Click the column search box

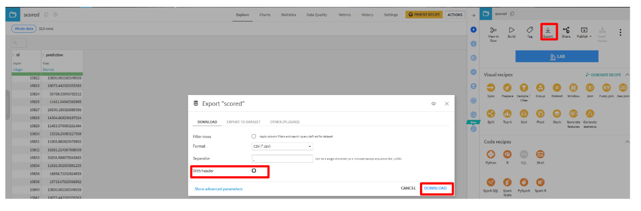point(19,43)
